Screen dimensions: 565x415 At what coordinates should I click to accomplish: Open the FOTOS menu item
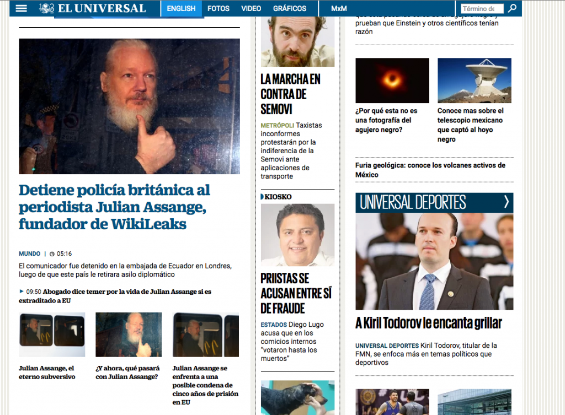218,8
